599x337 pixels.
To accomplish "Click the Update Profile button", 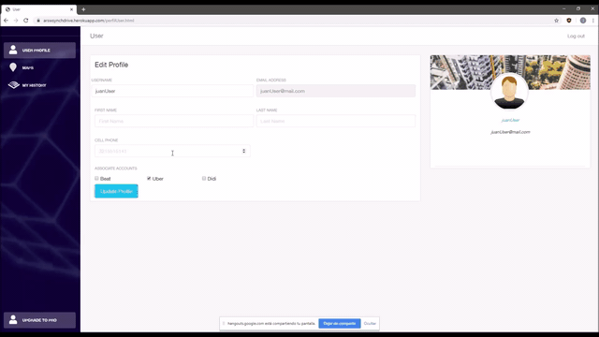I will pyautogui.click(x=116, y=191).
